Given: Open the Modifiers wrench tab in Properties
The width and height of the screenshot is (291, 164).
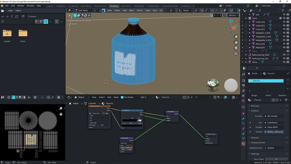Looking at the screenshot, I should point(243,118).
